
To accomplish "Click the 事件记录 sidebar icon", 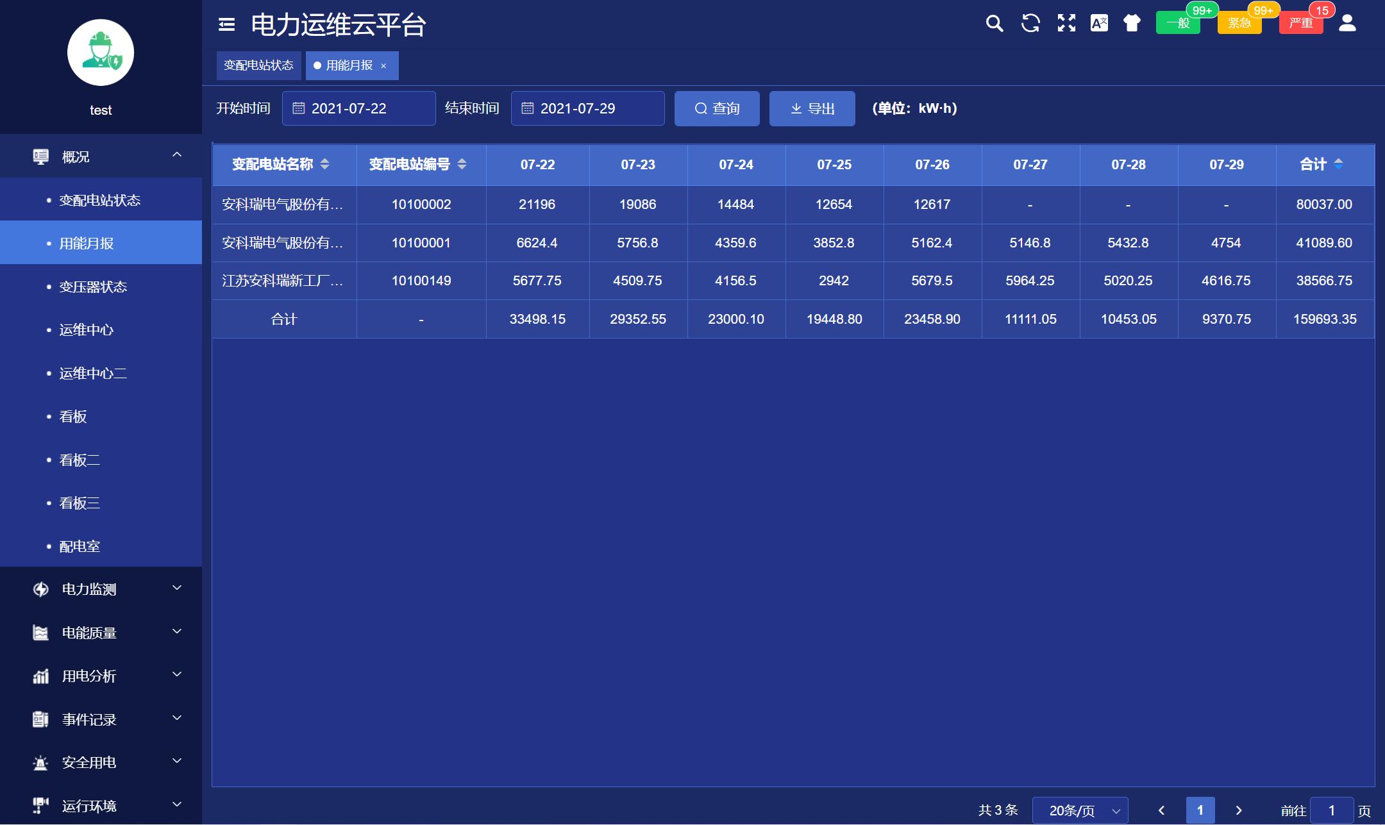I will point(41,719).
